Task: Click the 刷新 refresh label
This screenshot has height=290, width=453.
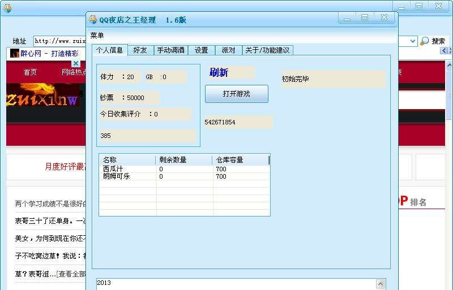Action: click(219, 72)
